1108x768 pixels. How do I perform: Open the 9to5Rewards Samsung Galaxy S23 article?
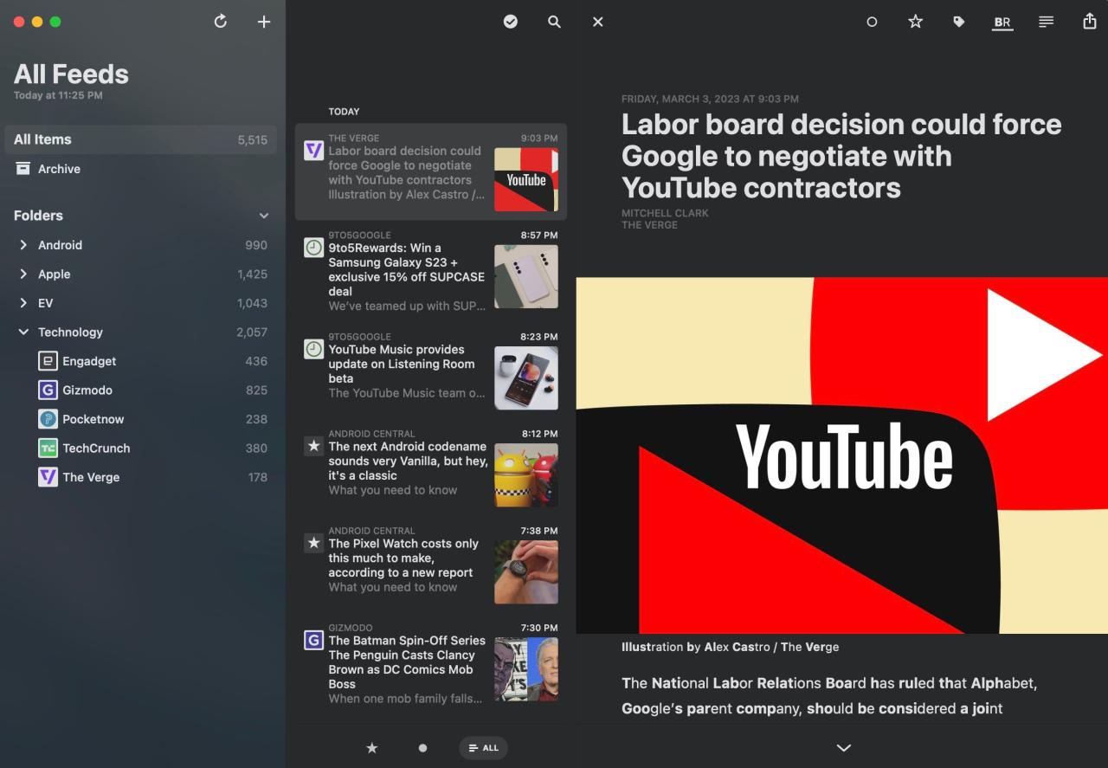coord(431,272)
